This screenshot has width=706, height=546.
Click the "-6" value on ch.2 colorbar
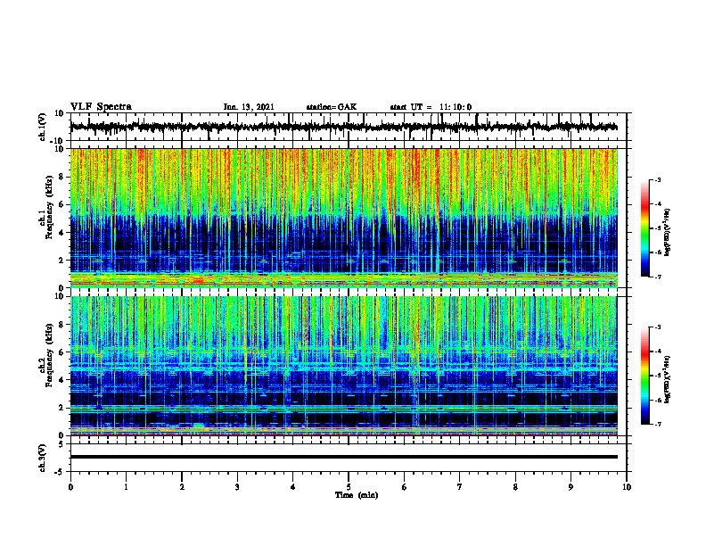(658, 400)
